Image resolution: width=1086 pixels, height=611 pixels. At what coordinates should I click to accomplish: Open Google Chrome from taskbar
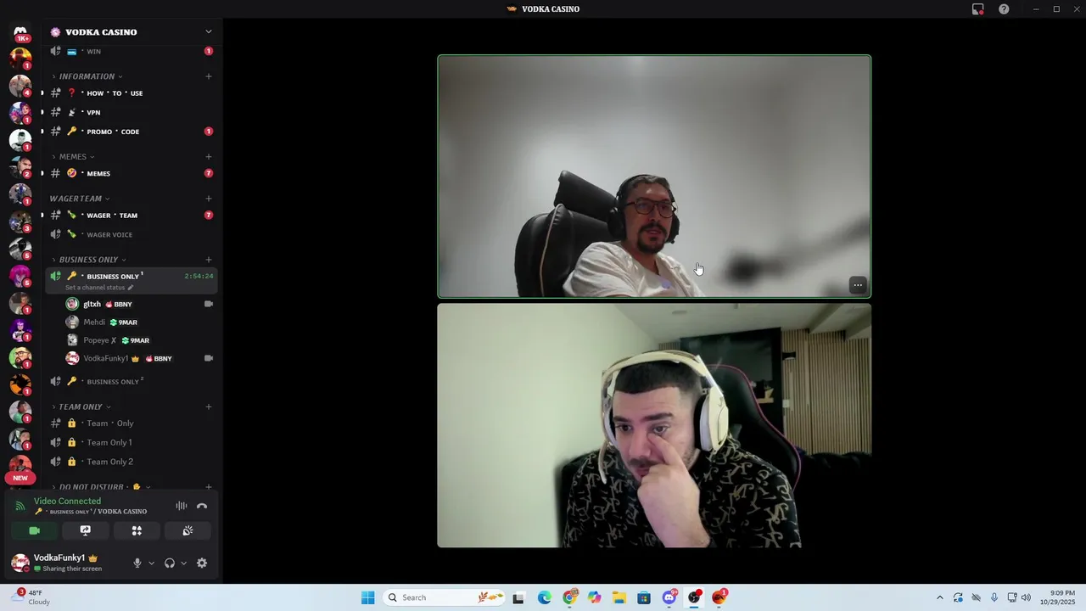pos(569,597)
